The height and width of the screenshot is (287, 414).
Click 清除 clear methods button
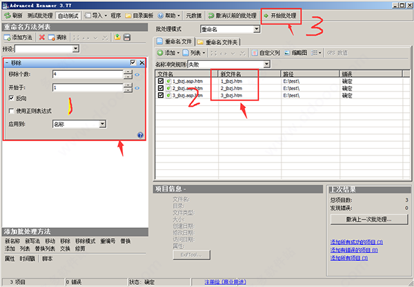(x=57, y=37)
